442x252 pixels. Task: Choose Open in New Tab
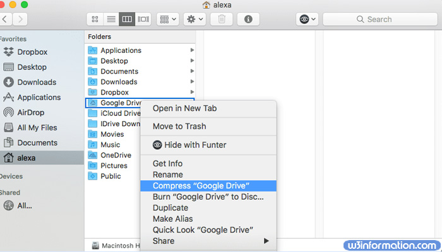(x=208, y=108)
